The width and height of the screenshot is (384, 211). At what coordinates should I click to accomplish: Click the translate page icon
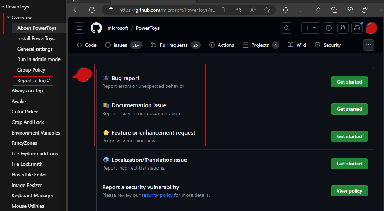pos(239,10)
